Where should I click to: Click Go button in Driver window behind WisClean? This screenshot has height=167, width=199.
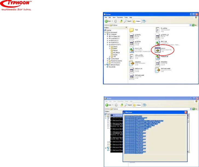pyautogui.click(x=195, y=109)
